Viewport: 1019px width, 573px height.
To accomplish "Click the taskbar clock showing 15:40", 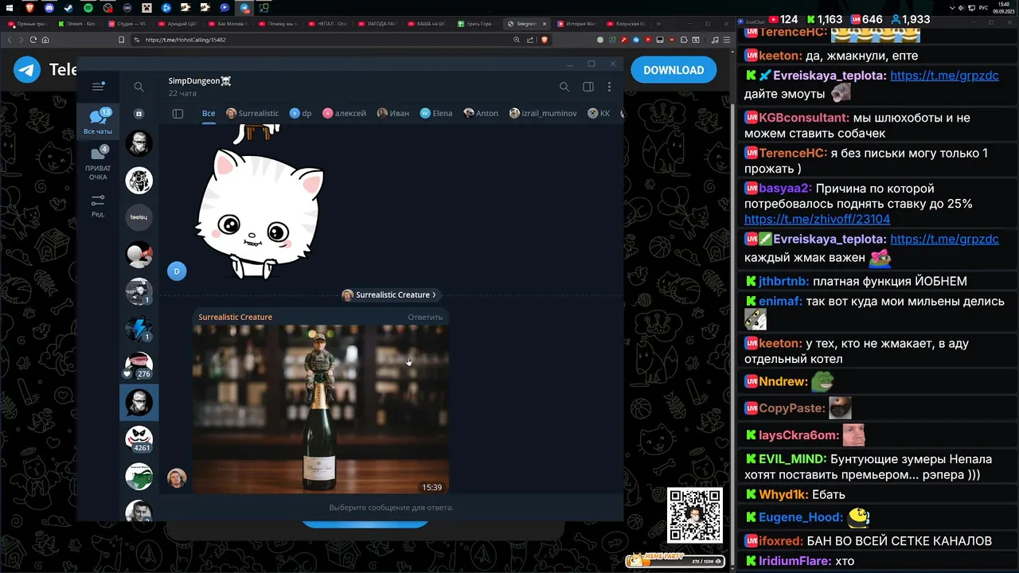I will 1003,7.
